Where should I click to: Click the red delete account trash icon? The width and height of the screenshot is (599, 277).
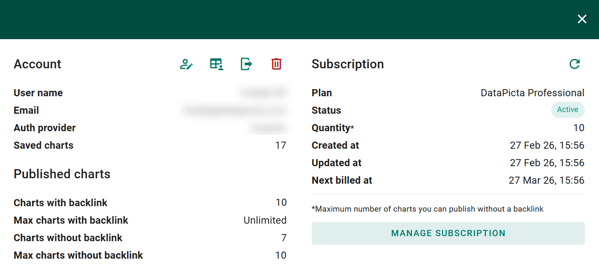coord(276,64)
